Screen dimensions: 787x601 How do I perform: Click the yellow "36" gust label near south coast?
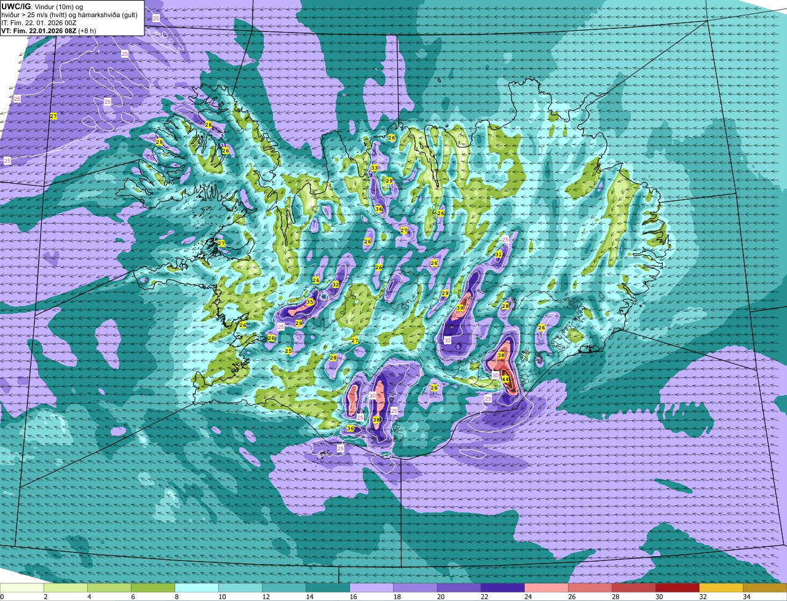(x=350, y=428)
